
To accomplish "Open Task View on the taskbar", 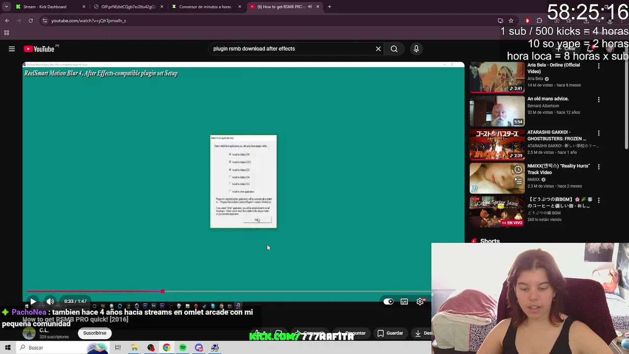I will tap(118, 348).
